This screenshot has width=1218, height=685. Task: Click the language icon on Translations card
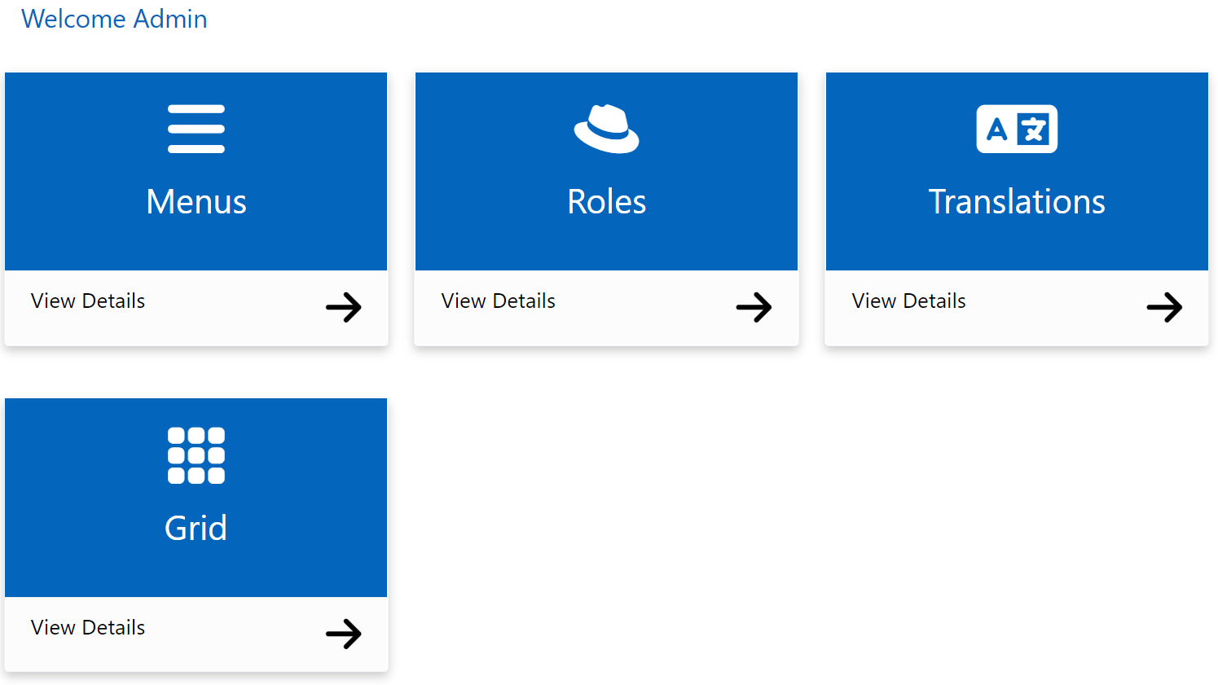1017,129
